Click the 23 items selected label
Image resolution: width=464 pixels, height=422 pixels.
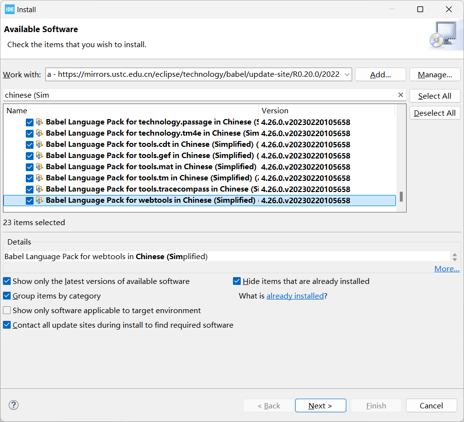click(x=34, y=222)
